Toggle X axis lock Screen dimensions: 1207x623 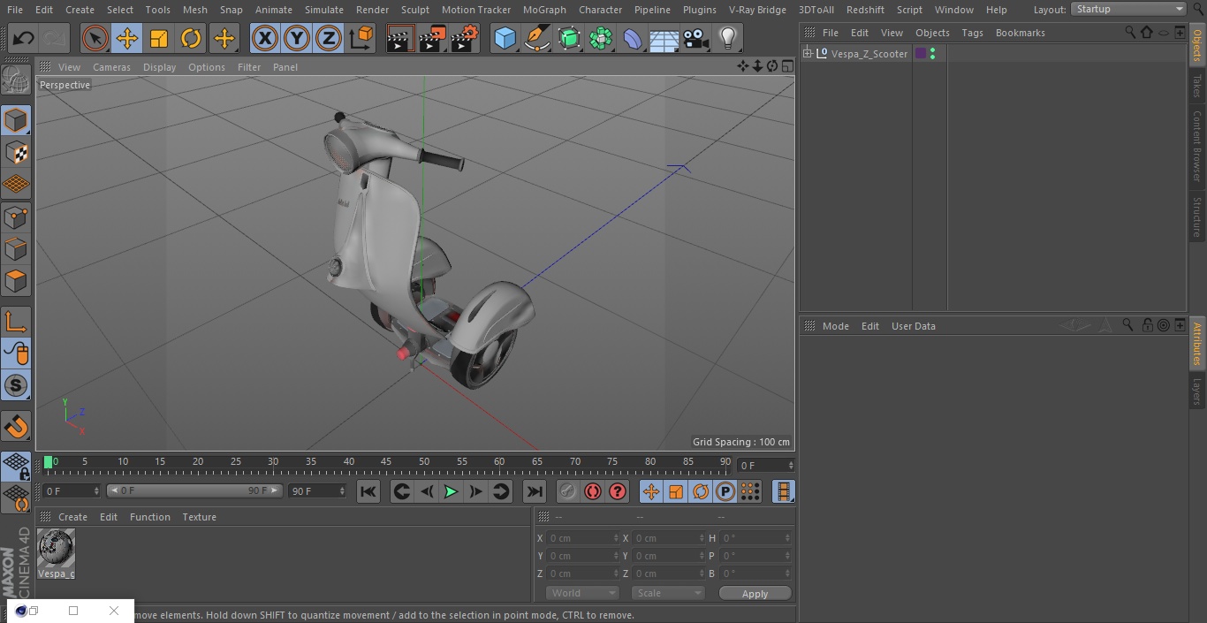coord(265,38)
